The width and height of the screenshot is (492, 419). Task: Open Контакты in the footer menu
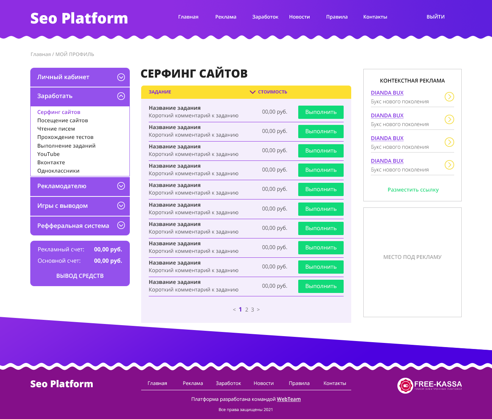click(335, 383)
